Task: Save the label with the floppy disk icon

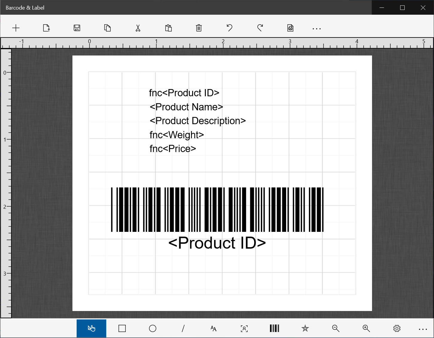Action: point(77,28)
